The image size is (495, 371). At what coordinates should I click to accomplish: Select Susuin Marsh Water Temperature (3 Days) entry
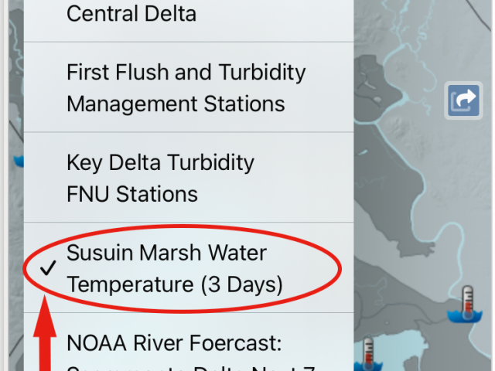click(x=189, y=268)
